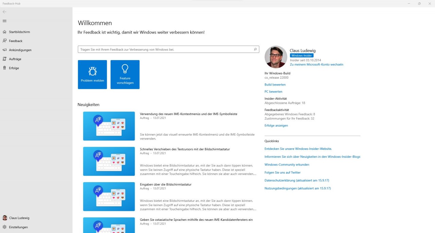
Task: Open the Nutzungsbedingungen link
Action: pyautogui.click(x=297, y=188)
